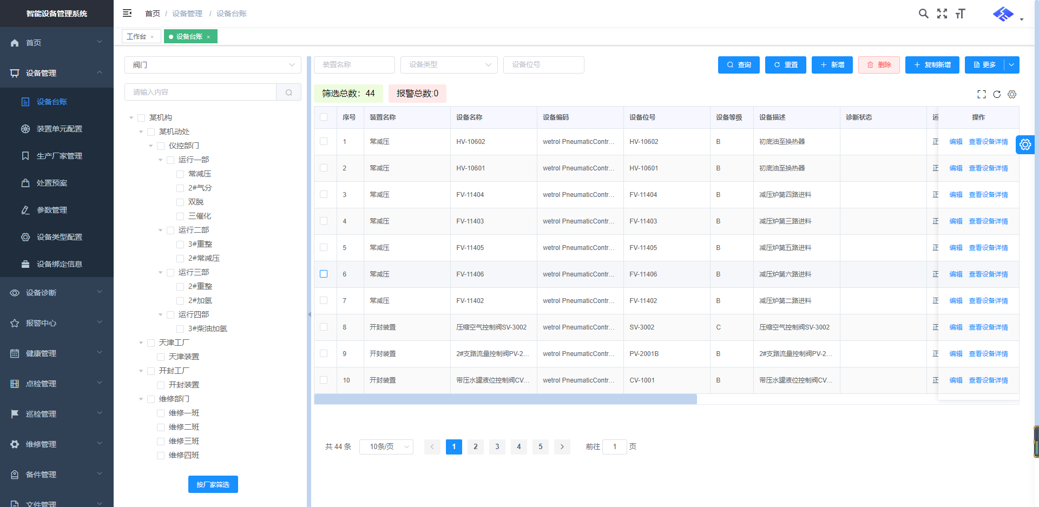Check the select-all header checkbox
The height and width of the screenshot is (507, 1039).
coord(324,117)
